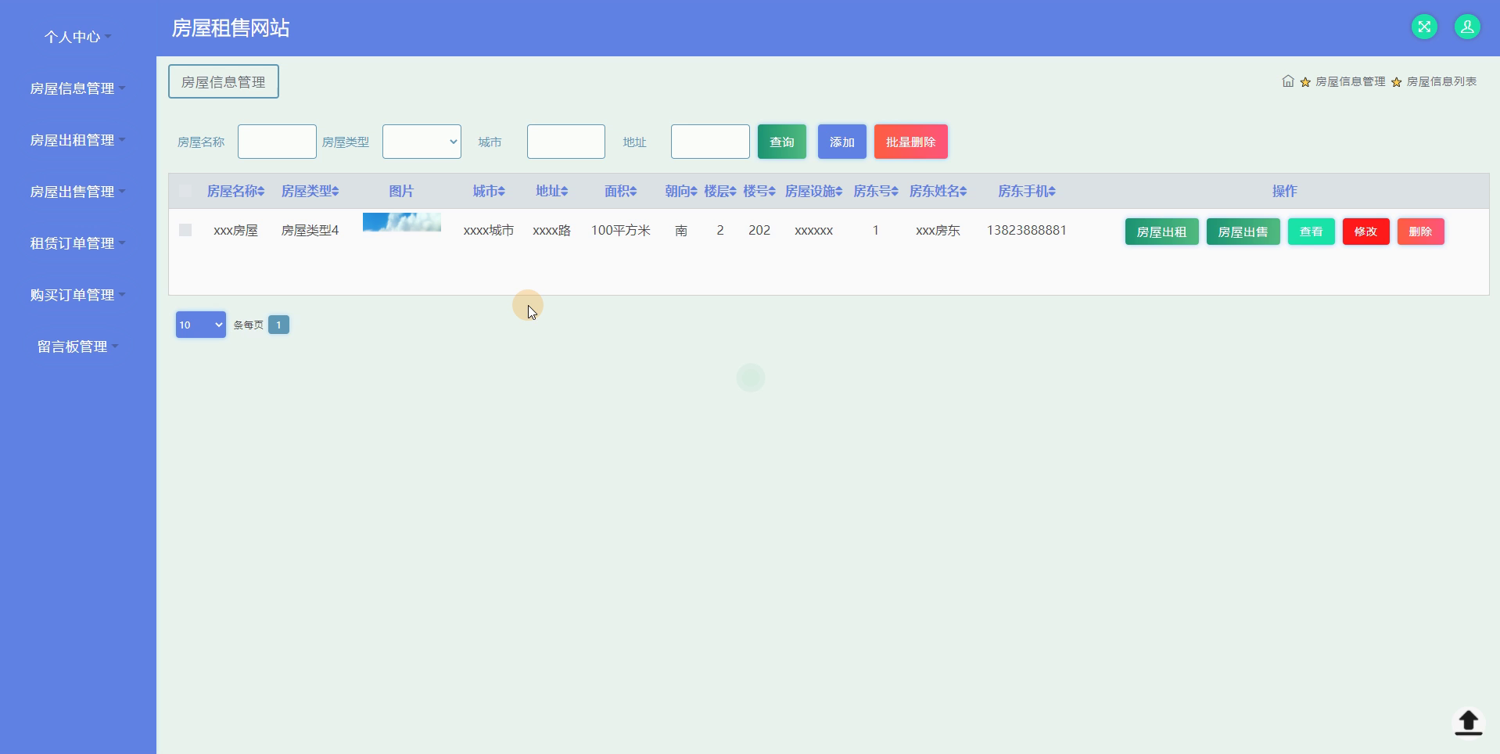Expand 房屋出售管理 sidebar menu
Viewport: 1500px width, 754px height.
tap(77, 192)
